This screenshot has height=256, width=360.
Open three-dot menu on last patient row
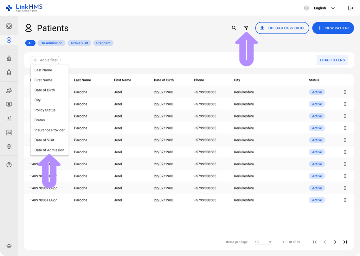click(x=345, y=200)
